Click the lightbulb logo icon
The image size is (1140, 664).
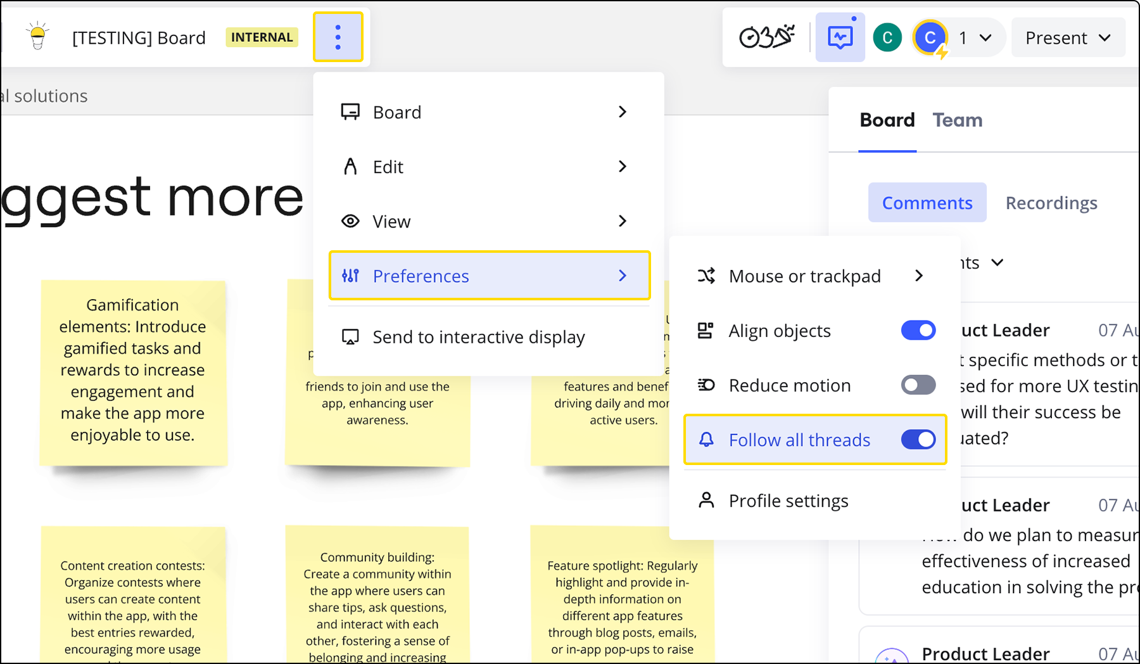[38, 36]
